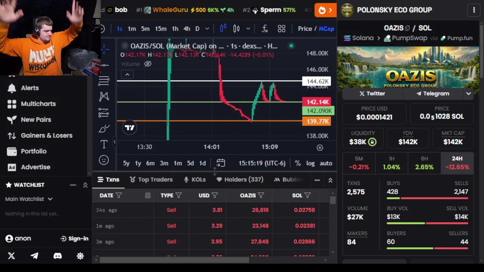484x272 pixels.
Task: Select the crosshair cursor tool
Action: click(104, 49)
